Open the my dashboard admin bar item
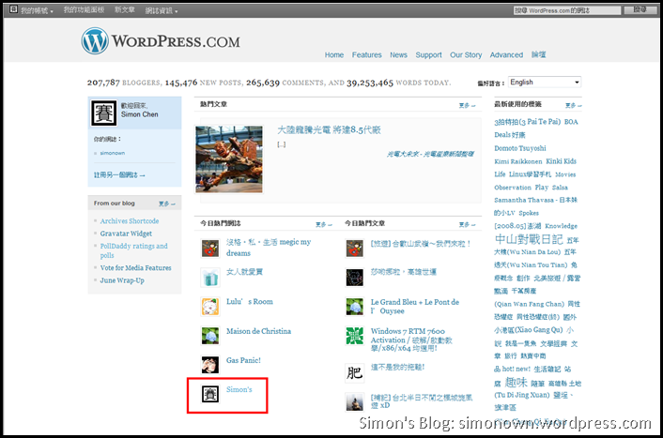Screen dimensions: 663x438 click(84, 9)
